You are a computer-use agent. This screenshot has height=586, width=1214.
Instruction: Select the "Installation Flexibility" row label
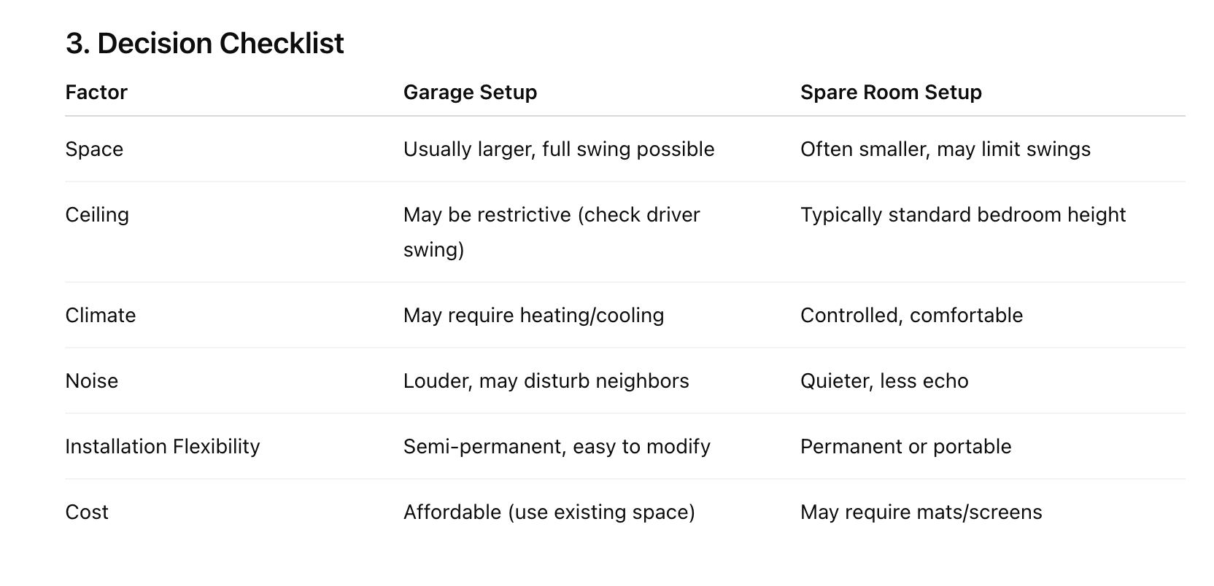click(x=162, y=447)
